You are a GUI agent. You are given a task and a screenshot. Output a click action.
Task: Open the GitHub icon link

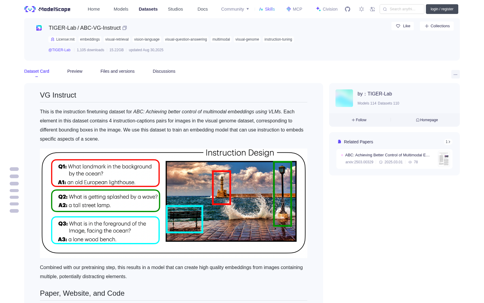[x=348, y=9]
